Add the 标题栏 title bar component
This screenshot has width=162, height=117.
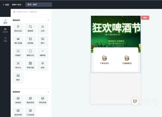coord(18,53)
